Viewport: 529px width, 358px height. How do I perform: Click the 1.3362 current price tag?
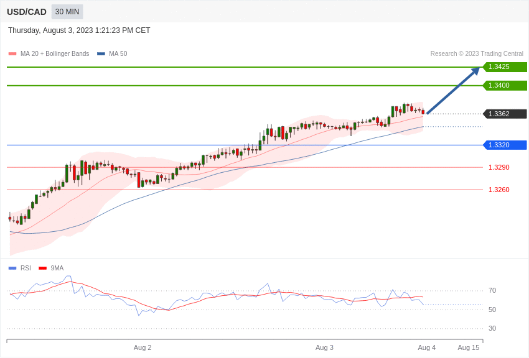click(505, 114)
